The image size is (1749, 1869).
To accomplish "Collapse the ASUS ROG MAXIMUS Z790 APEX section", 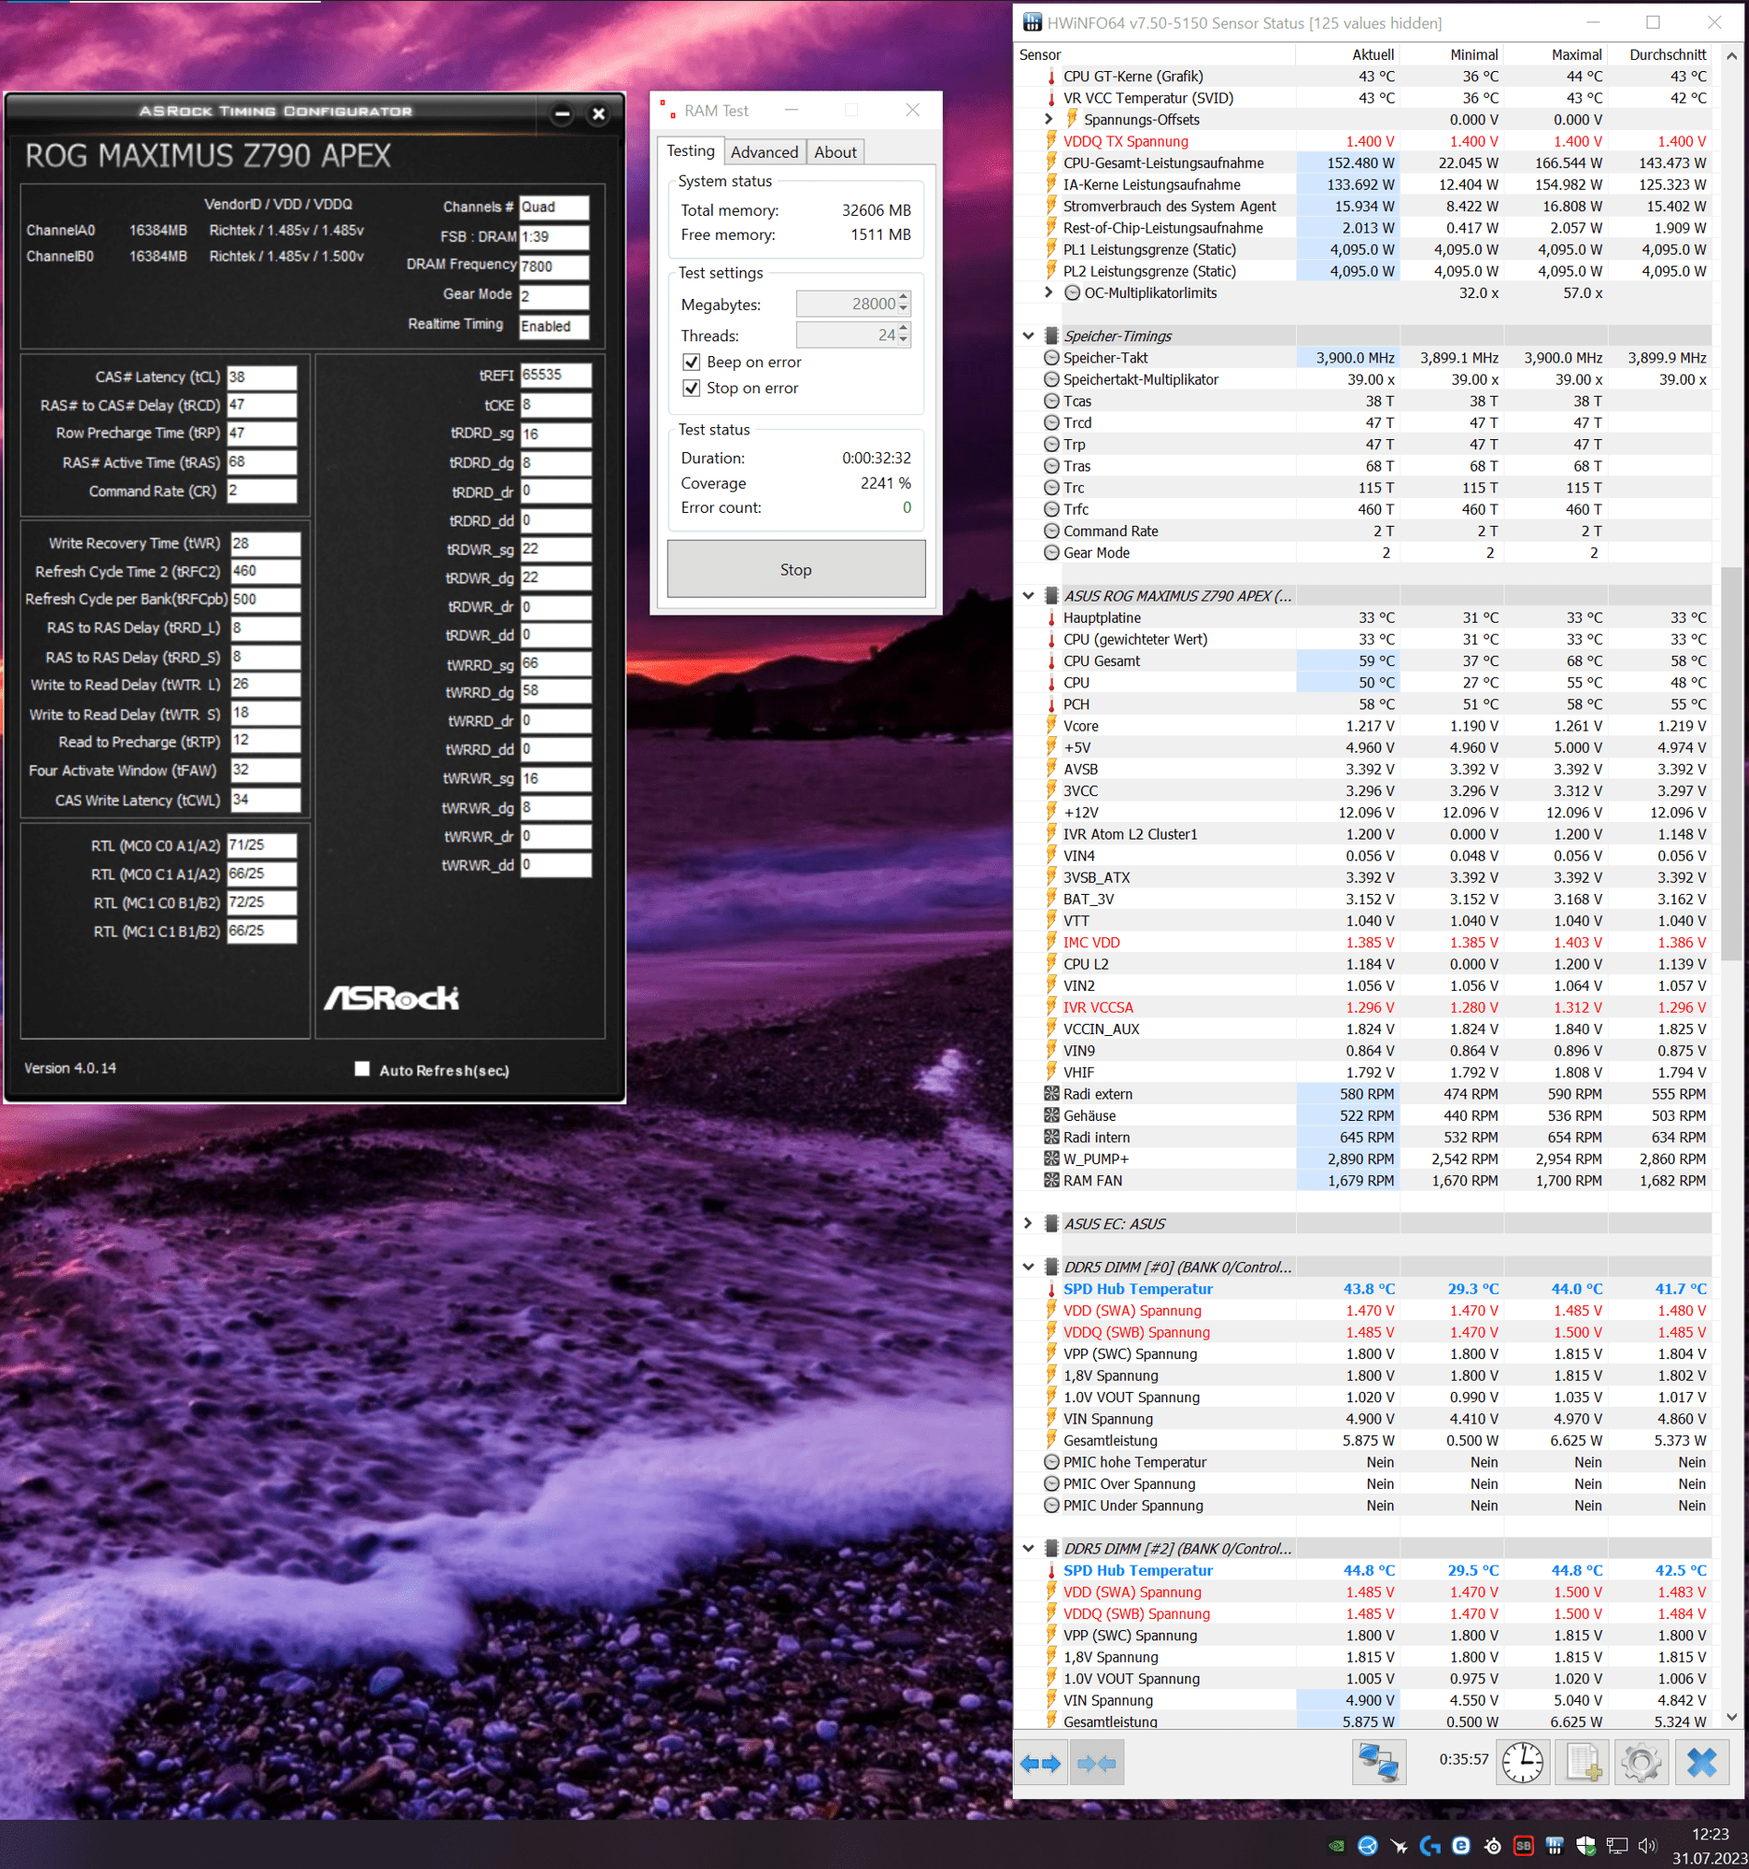I will [1028, 595].
